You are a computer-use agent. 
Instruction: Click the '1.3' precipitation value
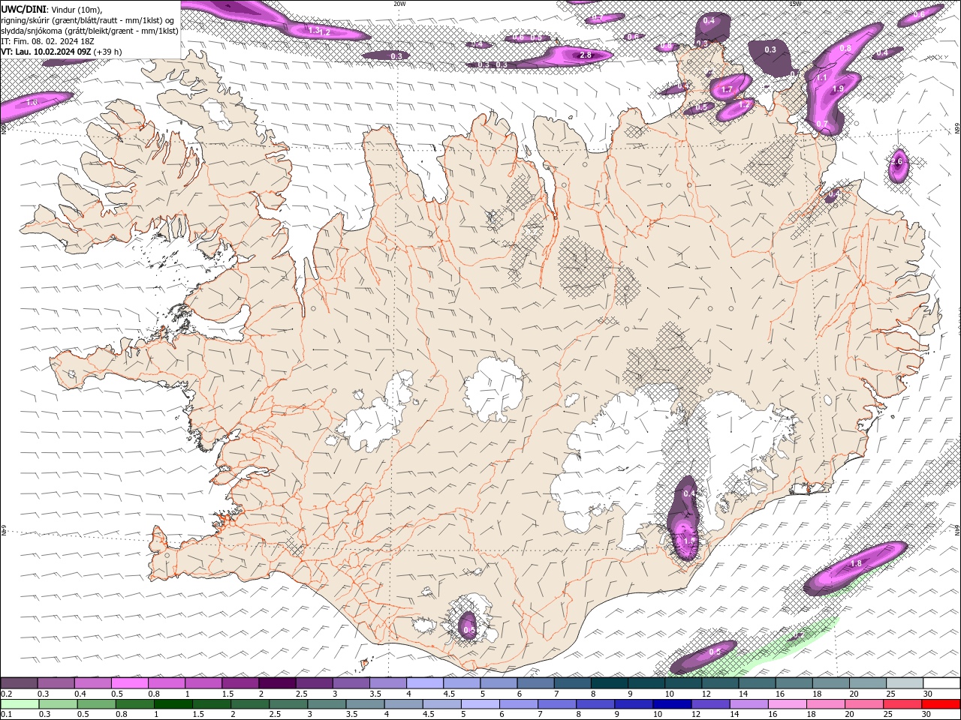(314, 31)
